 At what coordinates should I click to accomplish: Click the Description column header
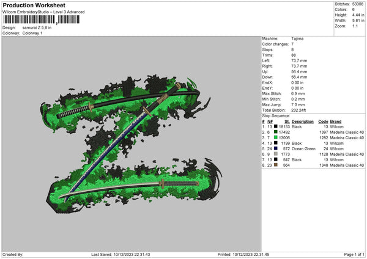[x=303, y=122]
